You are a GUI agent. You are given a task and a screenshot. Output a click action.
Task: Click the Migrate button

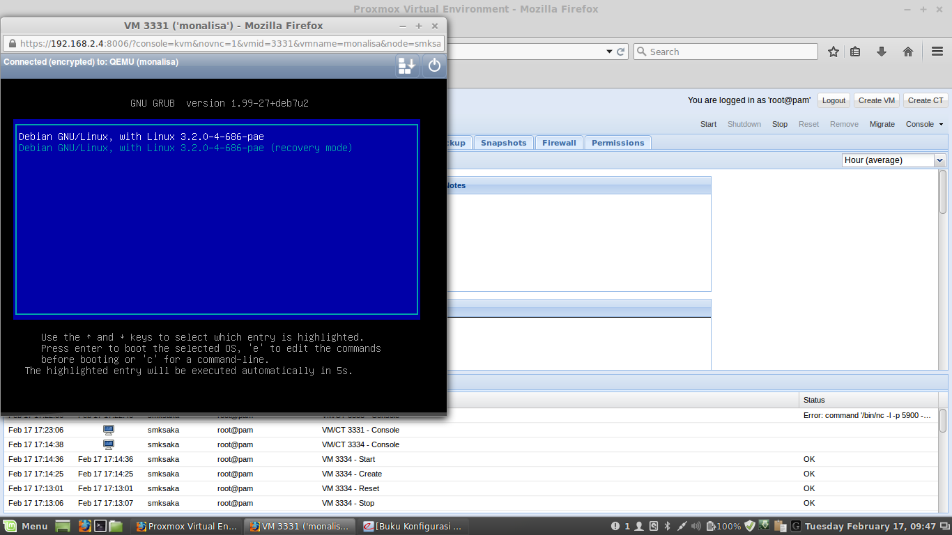[882, 125]
